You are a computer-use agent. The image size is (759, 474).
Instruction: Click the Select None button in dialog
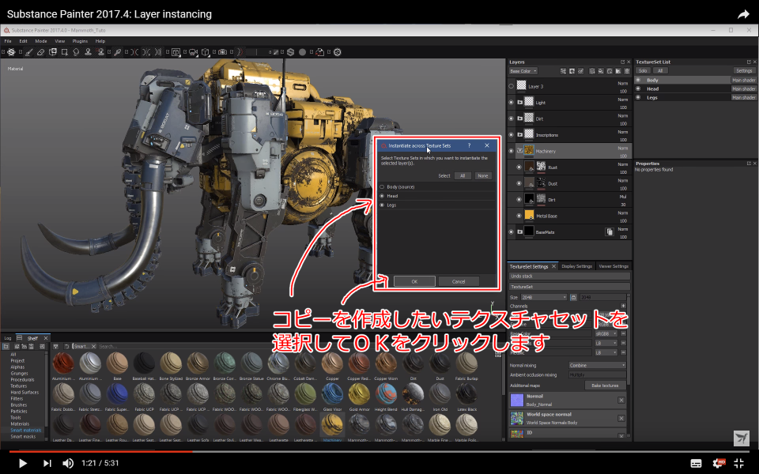[482, 176]
